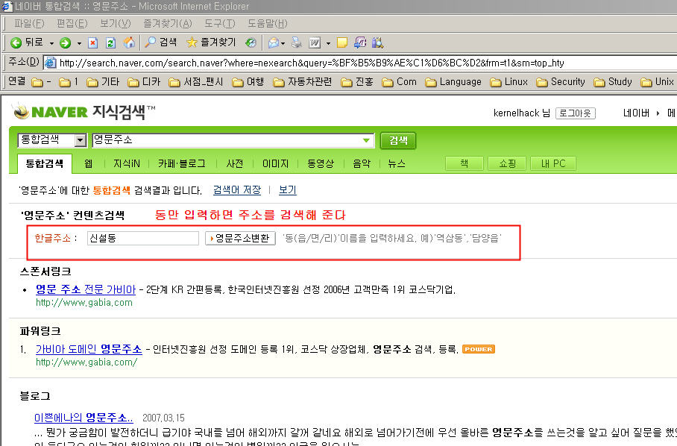Open the links folder labeled 1

pos(69,81)
